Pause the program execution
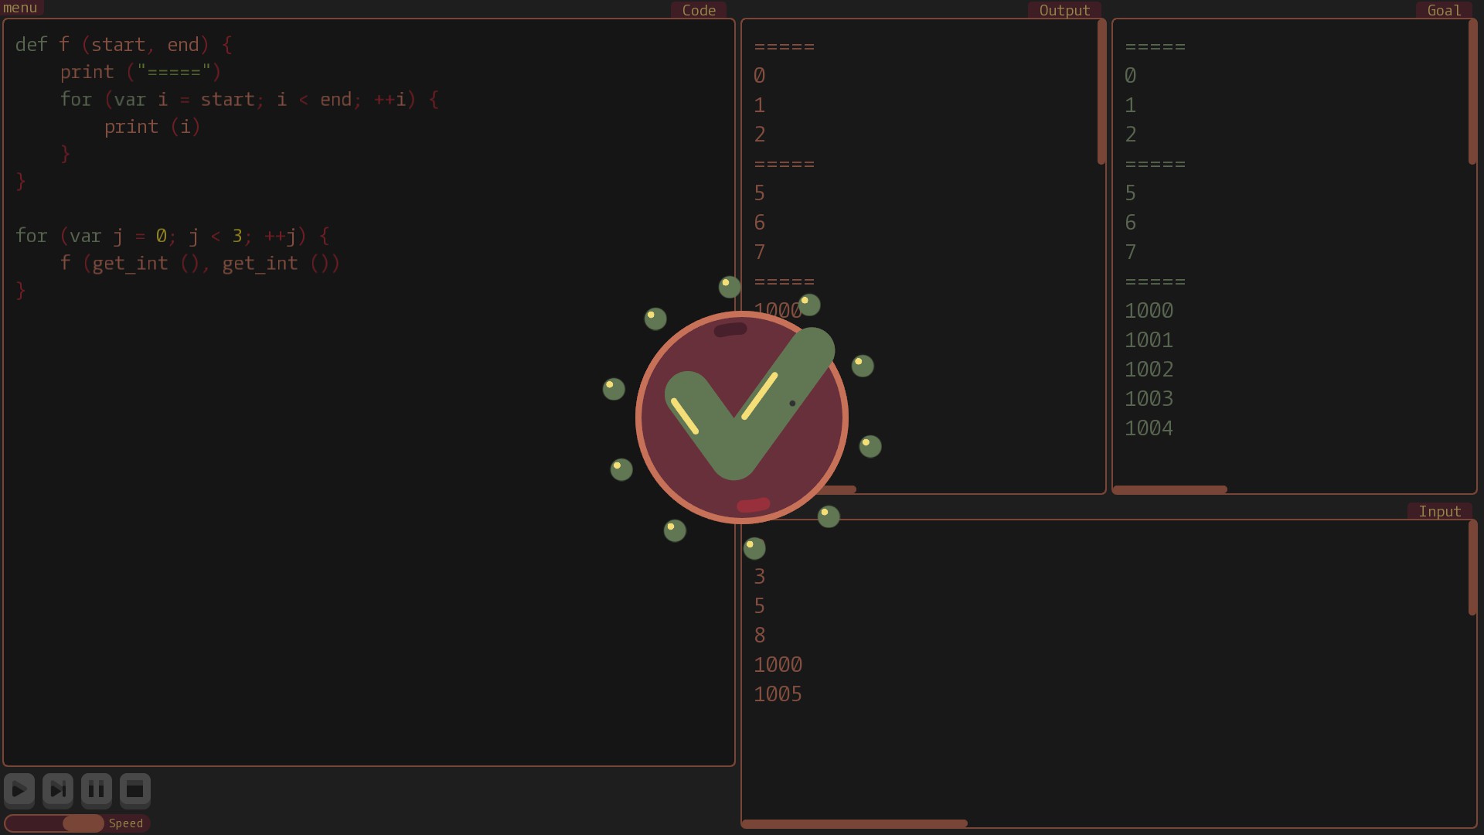This screenshot has width=1484, height=835. (97, 789)
